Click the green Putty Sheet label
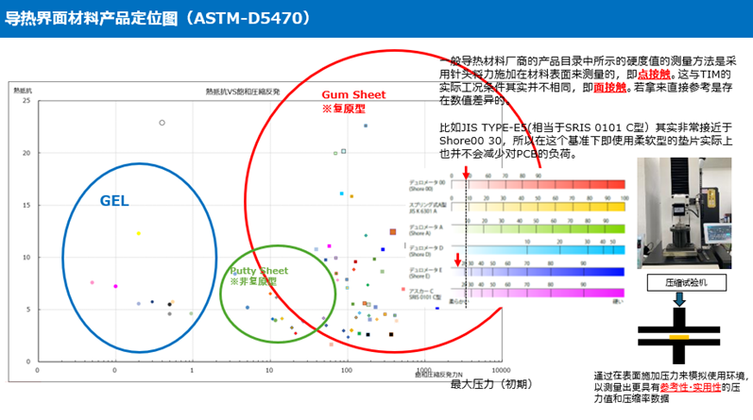753x420 pixels. (261, 270)
